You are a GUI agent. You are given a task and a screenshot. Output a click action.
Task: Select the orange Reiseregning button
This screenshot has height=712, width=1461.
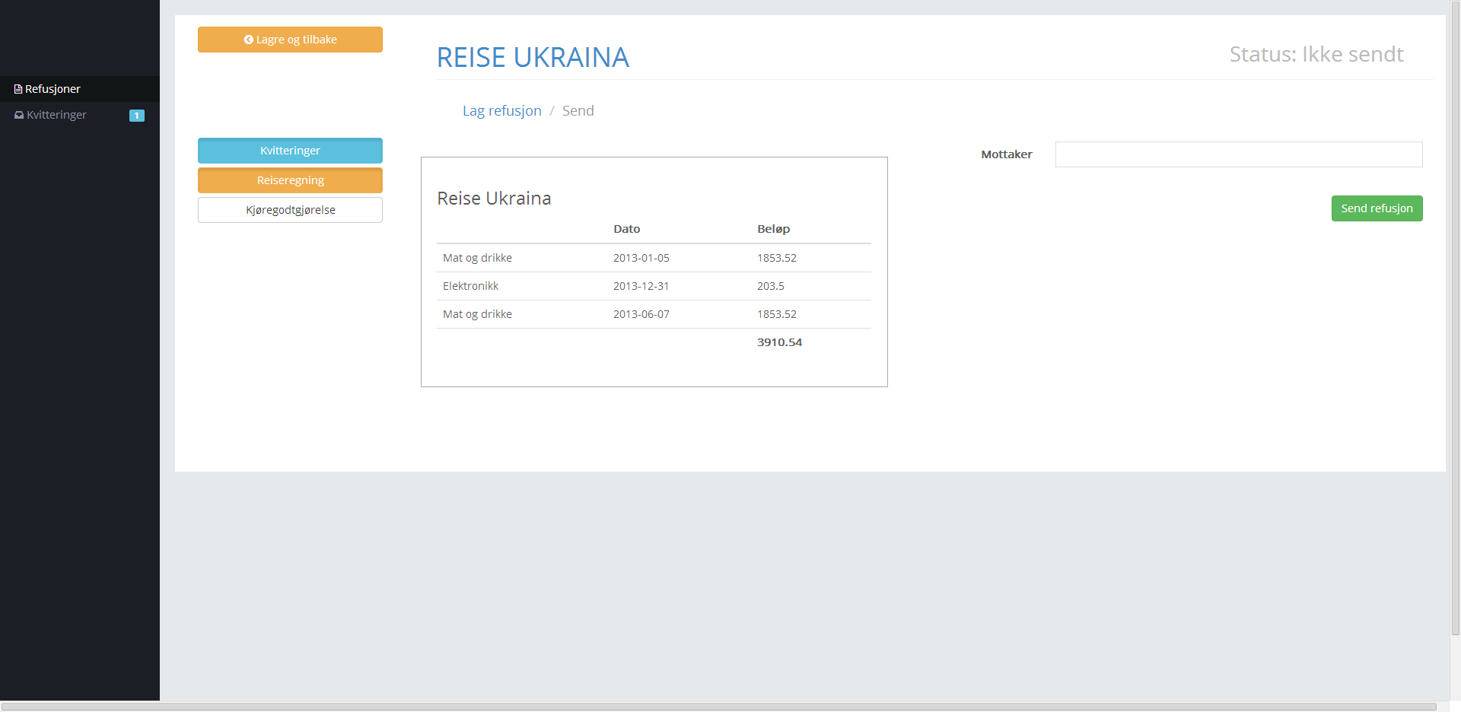tap(290, 180)
